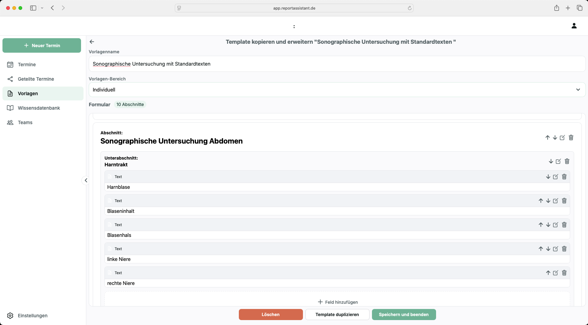The height and width of the screenshot is (325, 588).
Task: Move Blasenhals field up
Action: coord(541,225)
